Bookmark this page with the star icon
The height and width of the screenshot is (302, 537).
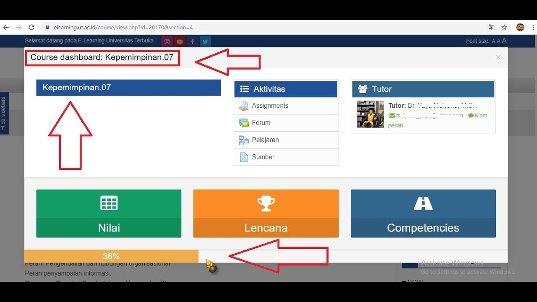504,27
